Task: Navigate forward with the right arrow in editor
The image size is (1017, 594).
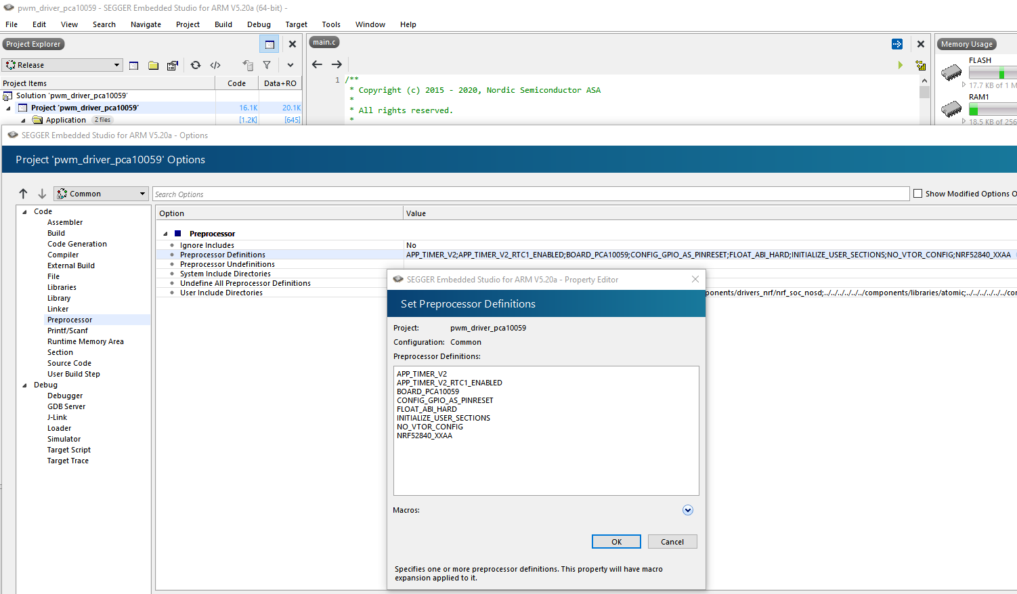Action: (337, 64)
